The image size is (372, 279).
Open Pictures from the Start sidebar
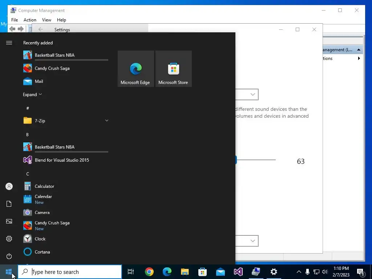[x=9, y=221]
